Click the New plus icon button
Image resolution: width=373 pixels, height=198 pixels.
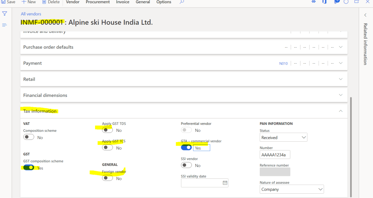[24, 2]
